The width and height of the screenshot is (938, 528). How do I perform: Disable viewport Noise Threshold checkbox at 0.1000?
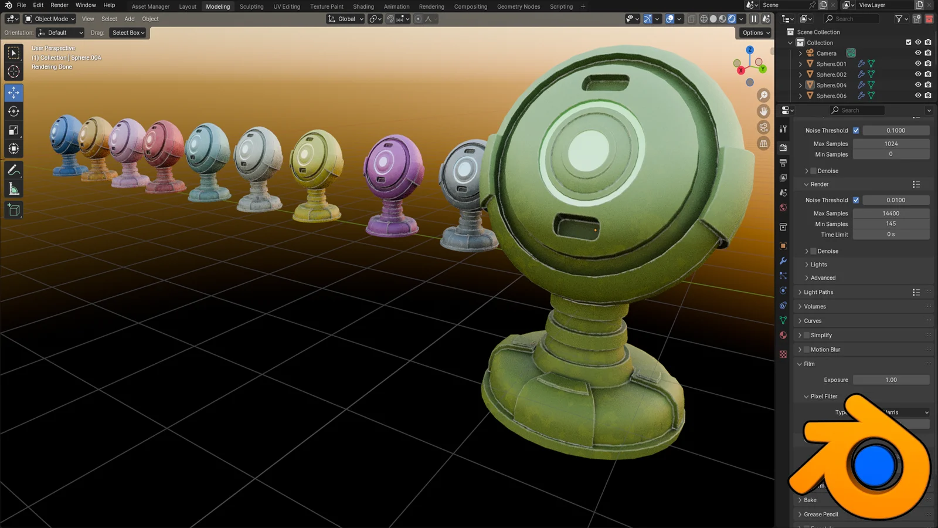(x=856, y=130)
